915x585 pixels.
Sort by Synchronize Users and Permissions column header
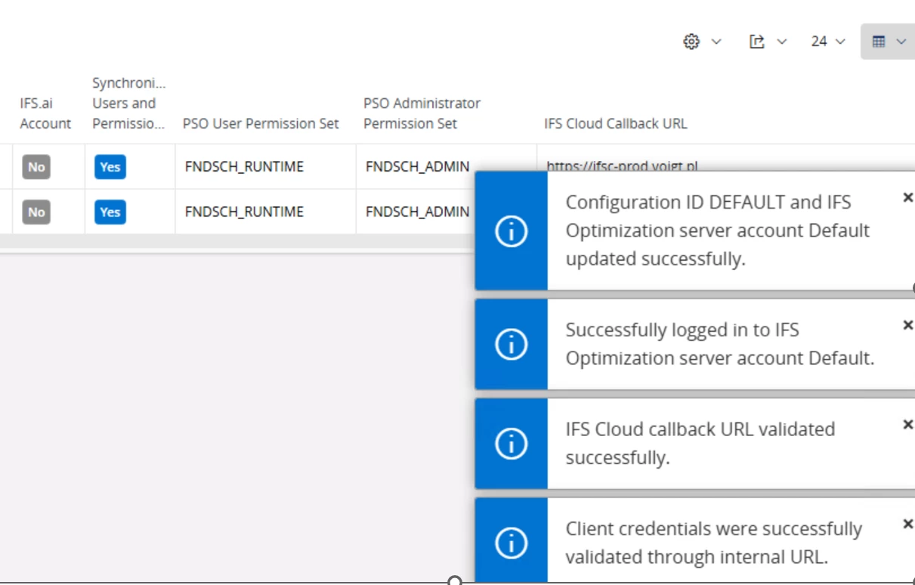[x=128, y=103]
